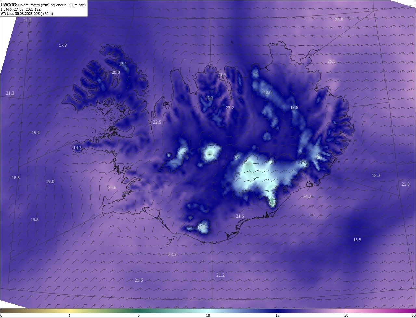Click the 21.2 value label
416x318 pixels.
tap(220, 275)
